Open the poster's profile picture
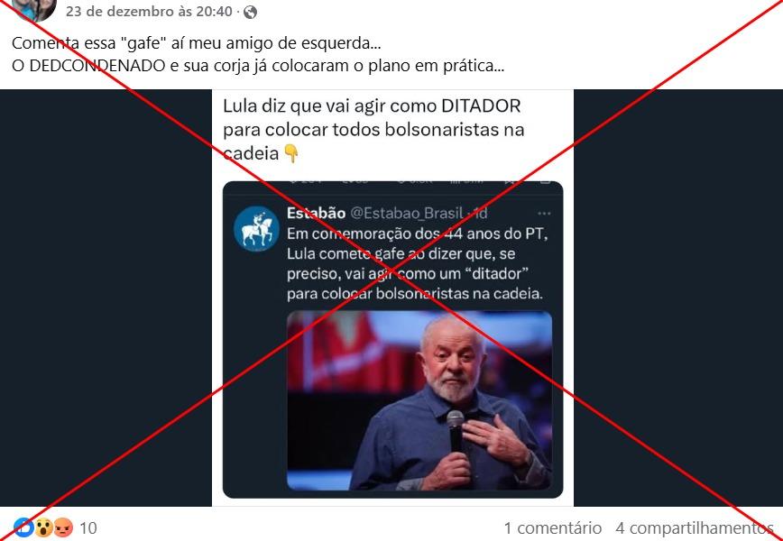The width and height of the screenshot is (783, 541). pyautogui.click(x=34, y=9)
